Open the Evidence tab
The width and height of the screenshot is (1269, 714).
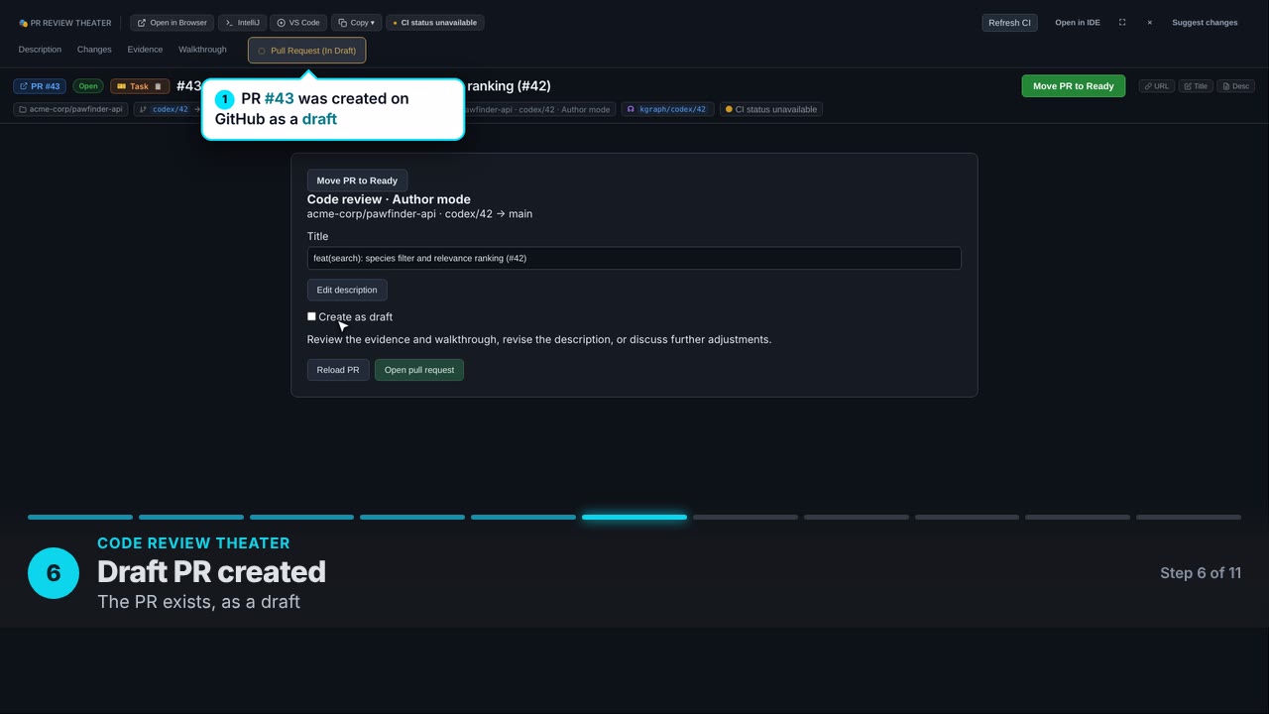[x=145, y=50]
